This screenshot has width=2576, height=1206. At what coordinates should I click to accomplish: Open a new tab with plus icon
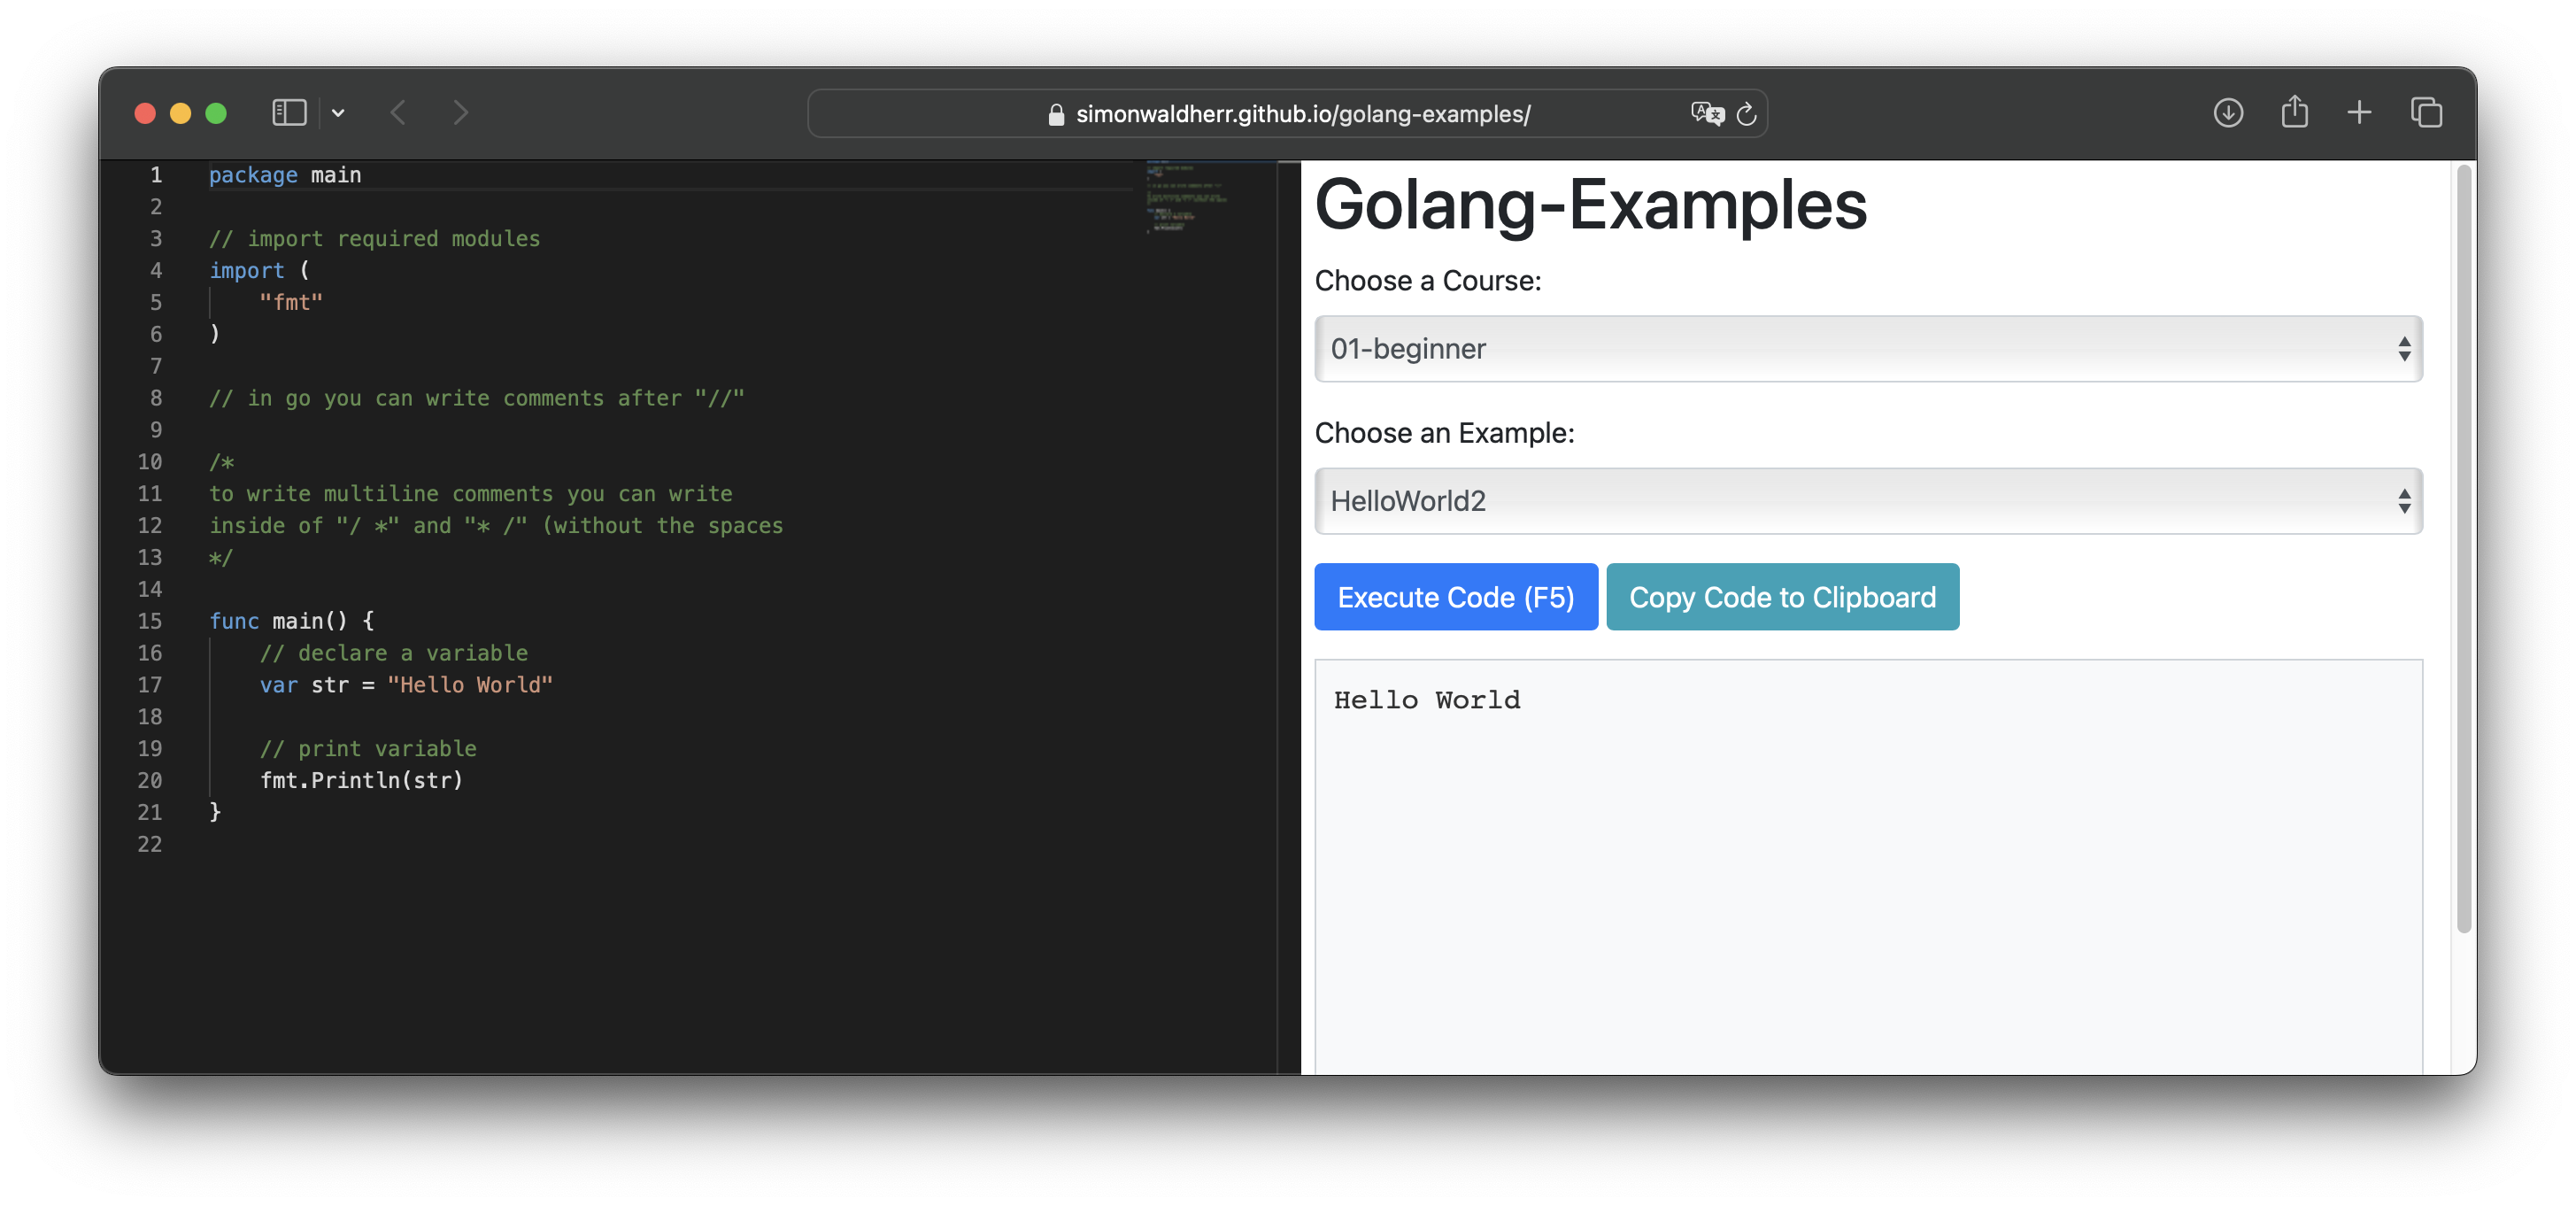click(x=2359, y=113)
